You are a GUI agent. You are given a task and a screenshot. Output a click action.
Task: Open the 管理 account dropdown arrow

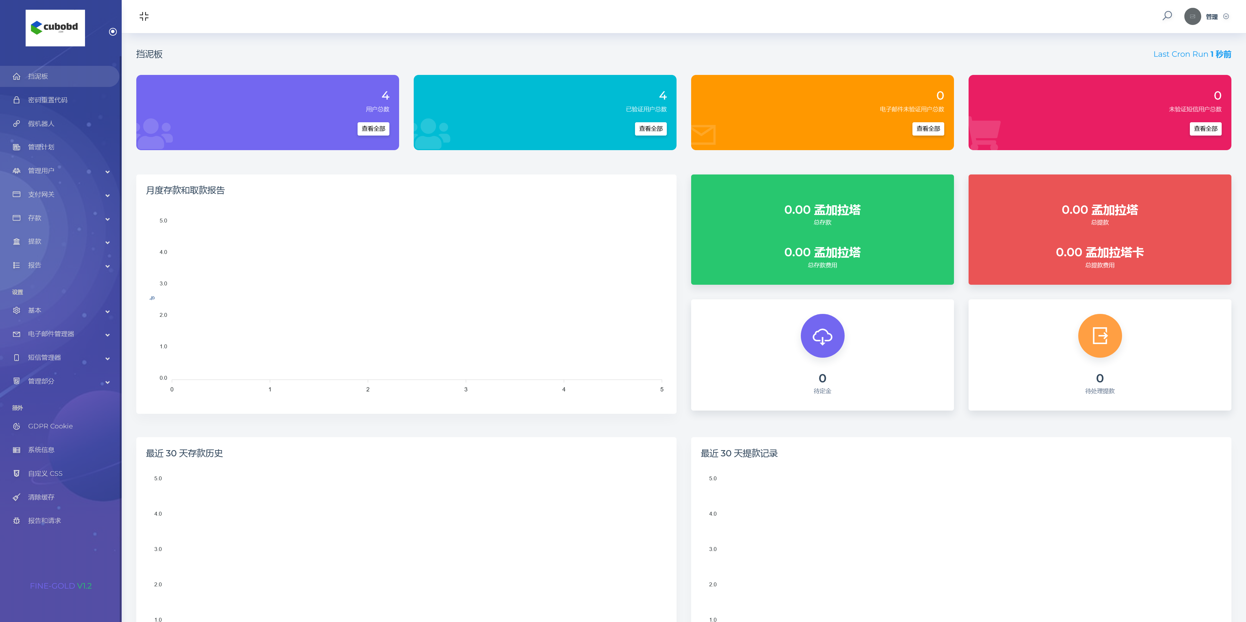[x=1226, y=17]
